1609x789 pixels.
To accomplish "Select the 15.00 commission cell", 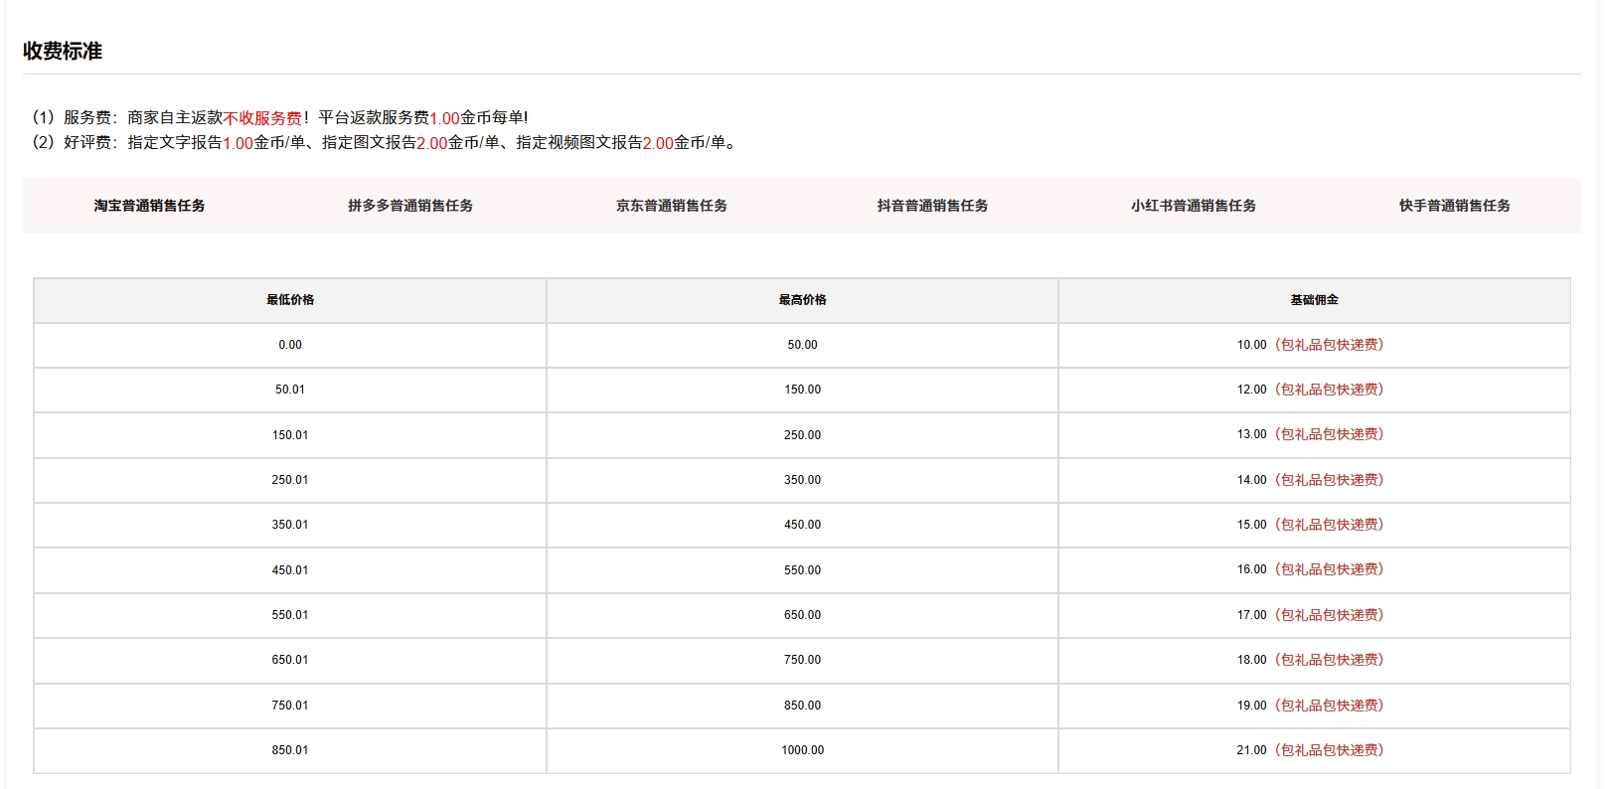I will coord(1310,525).
